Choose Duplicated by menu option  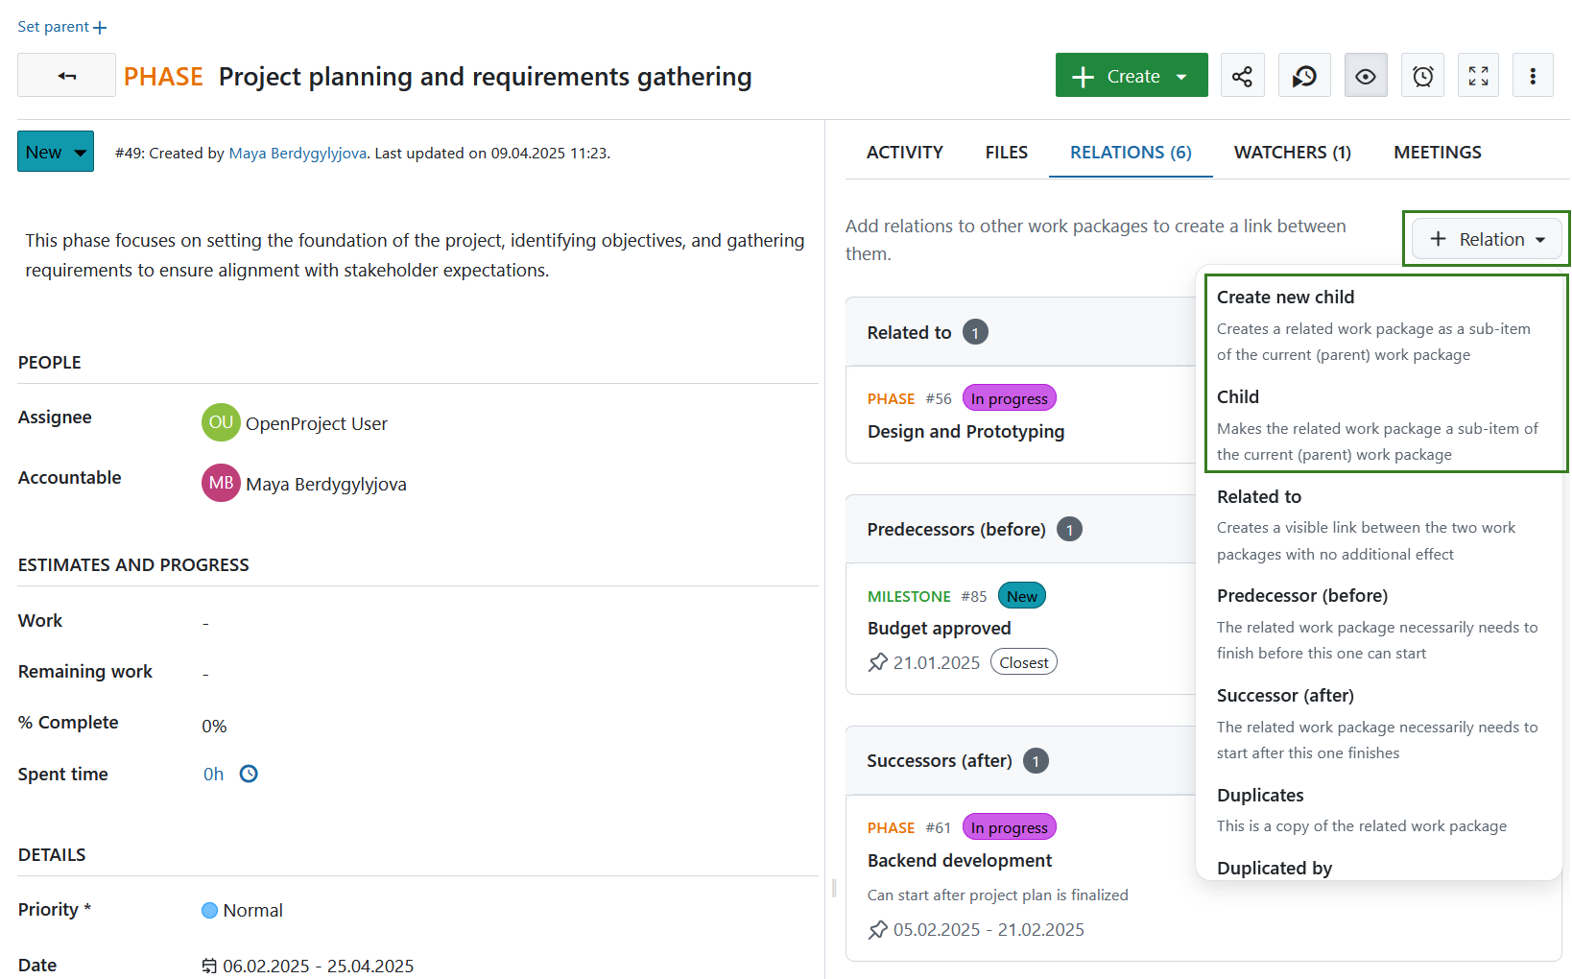tap(1379, 866)
